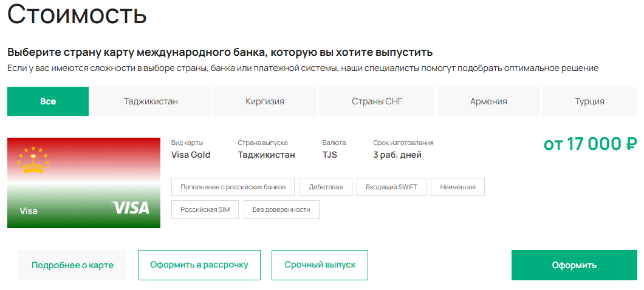The image size is (644, 290).
Task: Switch to the Турция tab
Action: point(589,101)
